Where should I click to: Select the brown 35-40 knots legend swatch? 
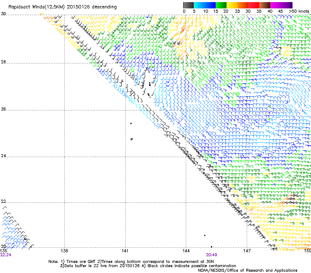[x=265, y=5]
